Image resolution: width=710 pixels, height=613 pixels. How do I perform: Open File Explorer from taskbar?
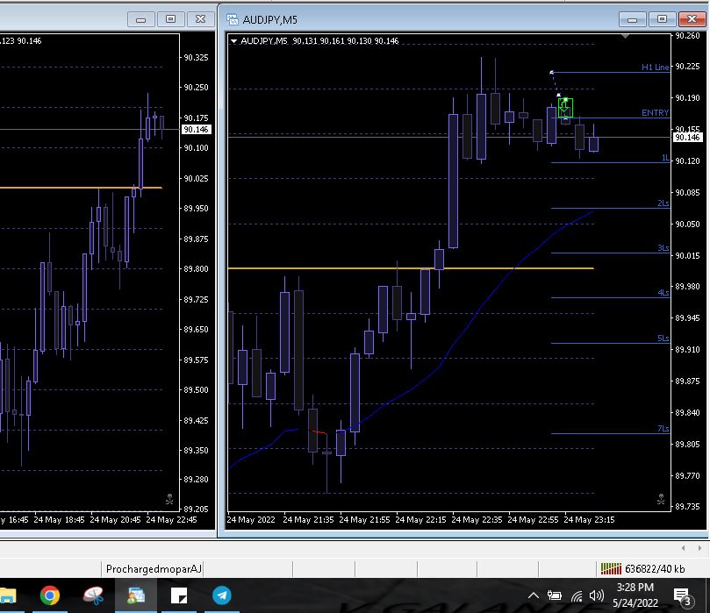point(8,595)
